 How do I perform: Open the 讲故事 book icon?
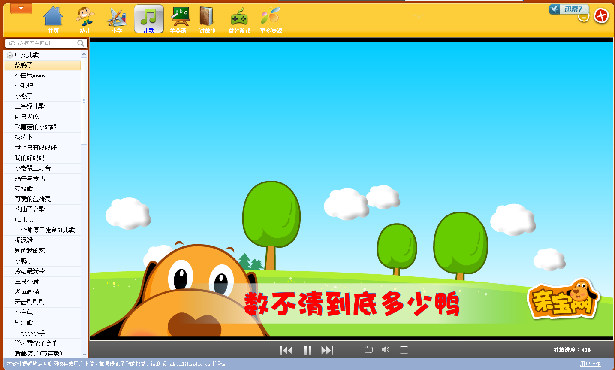click(x=207, y=20)
